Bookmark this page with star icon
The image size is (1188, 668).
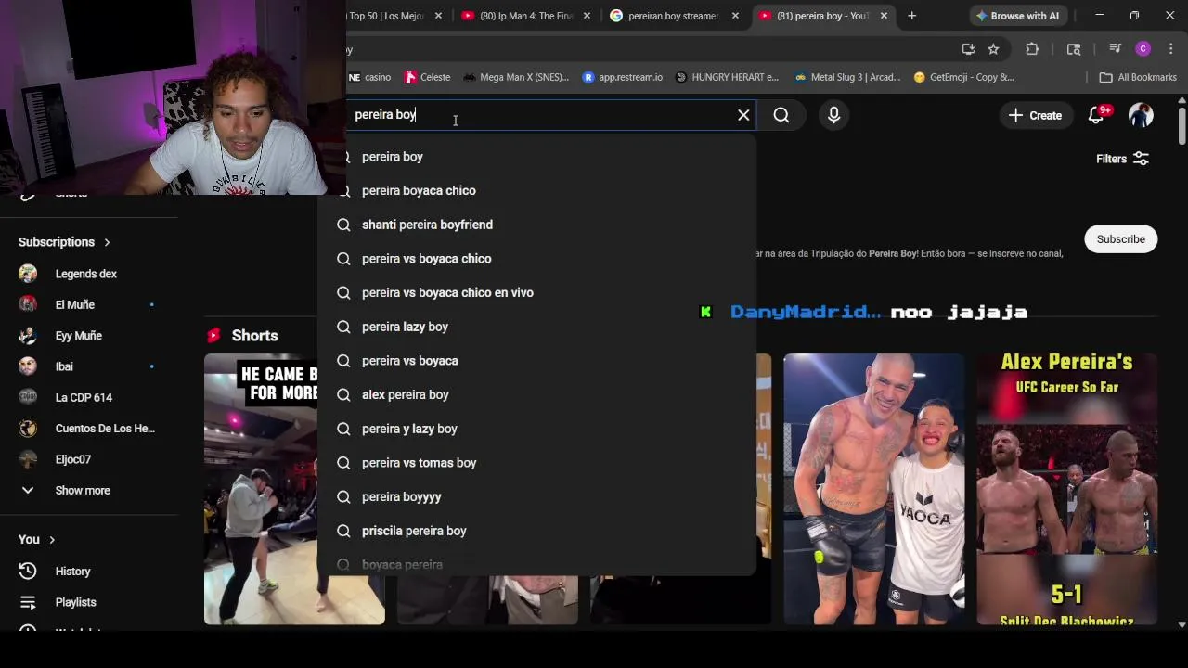click(993, 49)
